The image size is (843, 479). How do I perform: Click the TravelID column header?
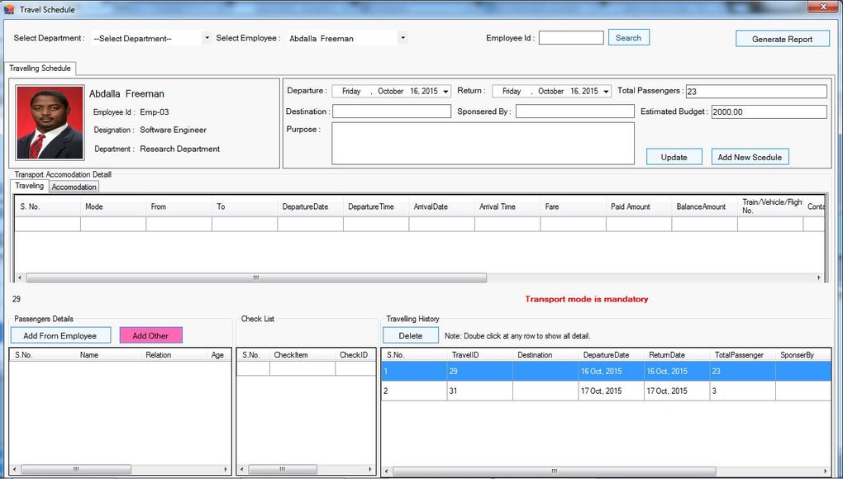(480, 355)
